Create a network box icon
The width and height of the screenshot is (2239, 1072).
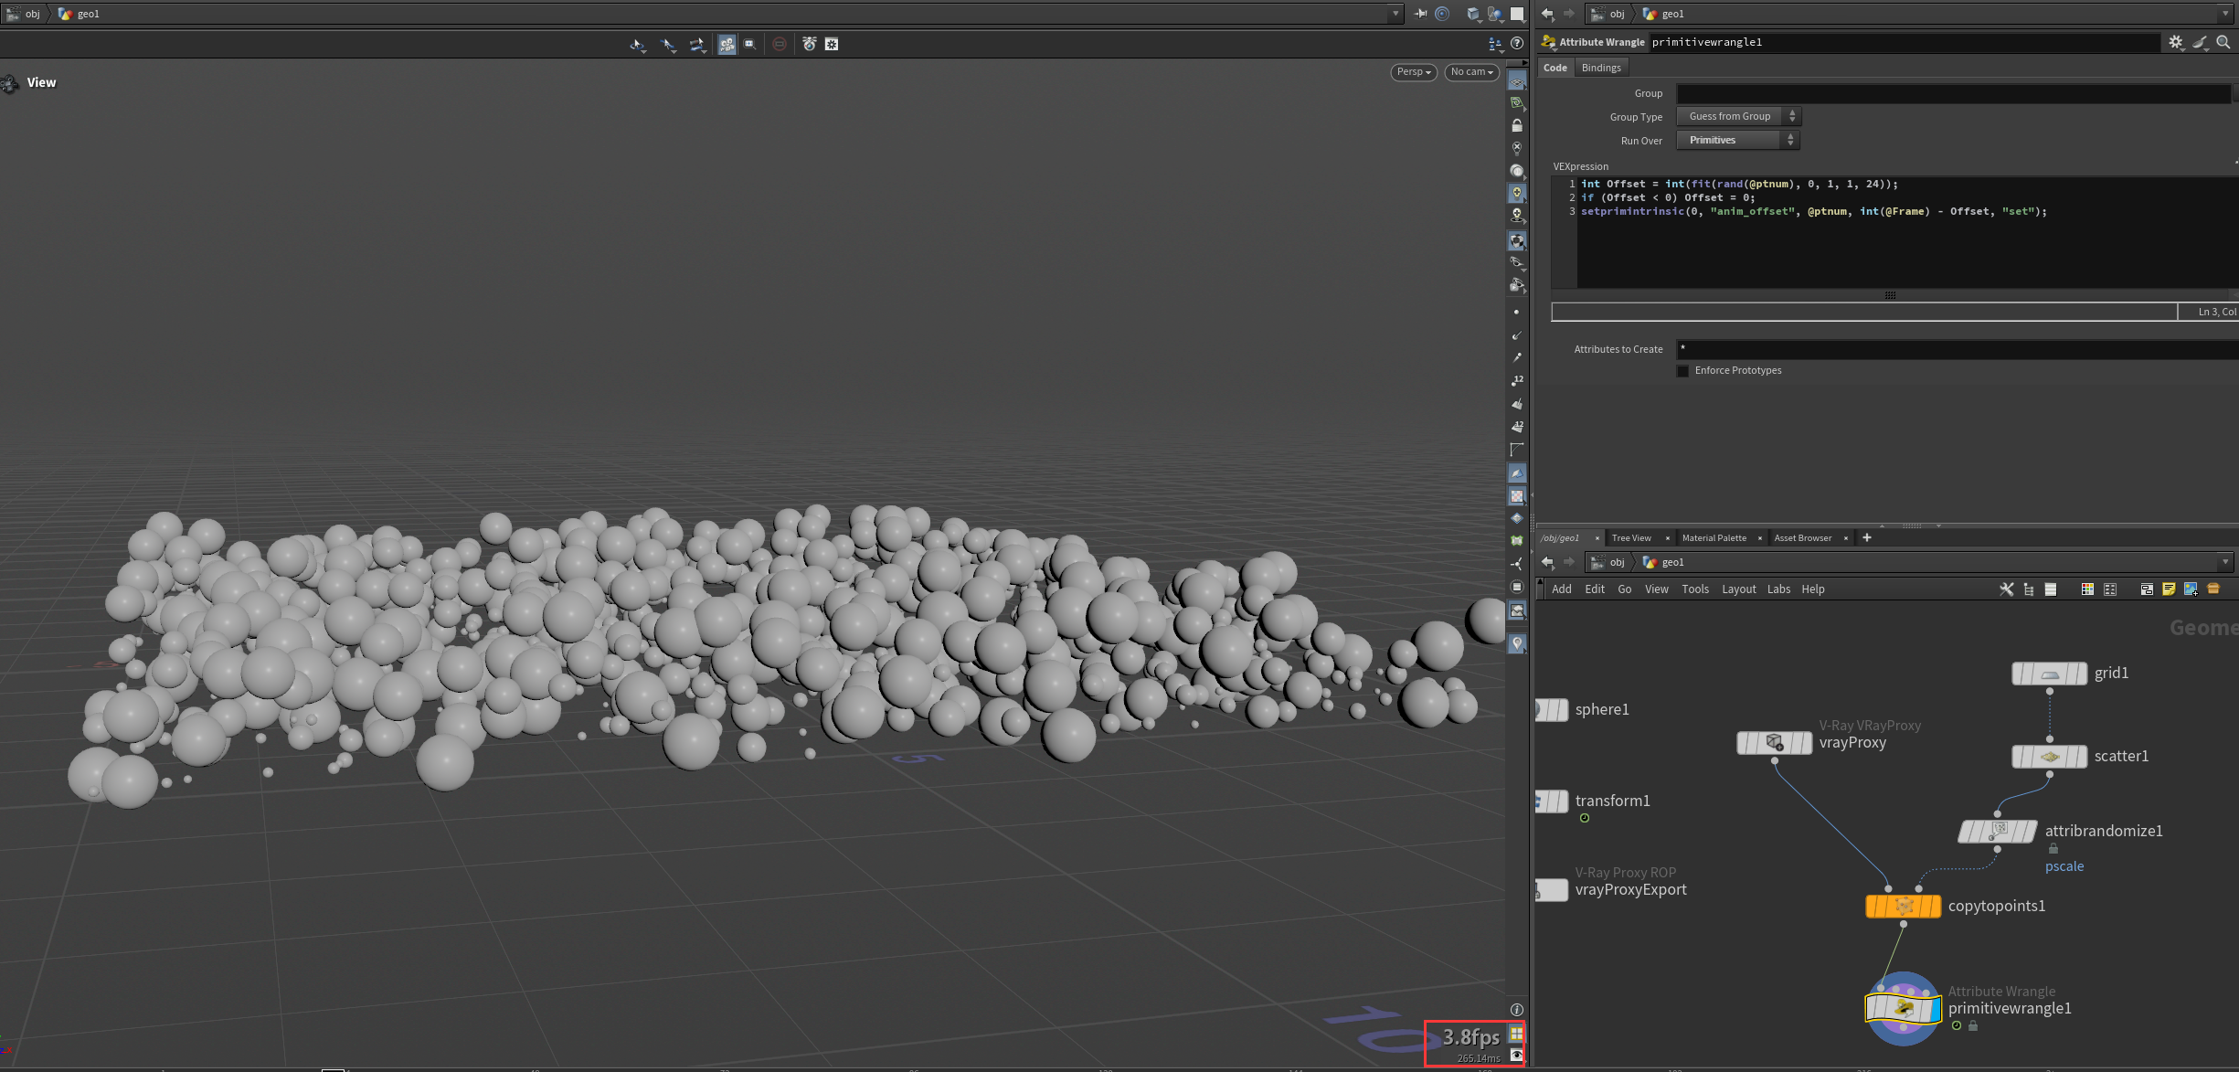click(x=2147, y=589)
